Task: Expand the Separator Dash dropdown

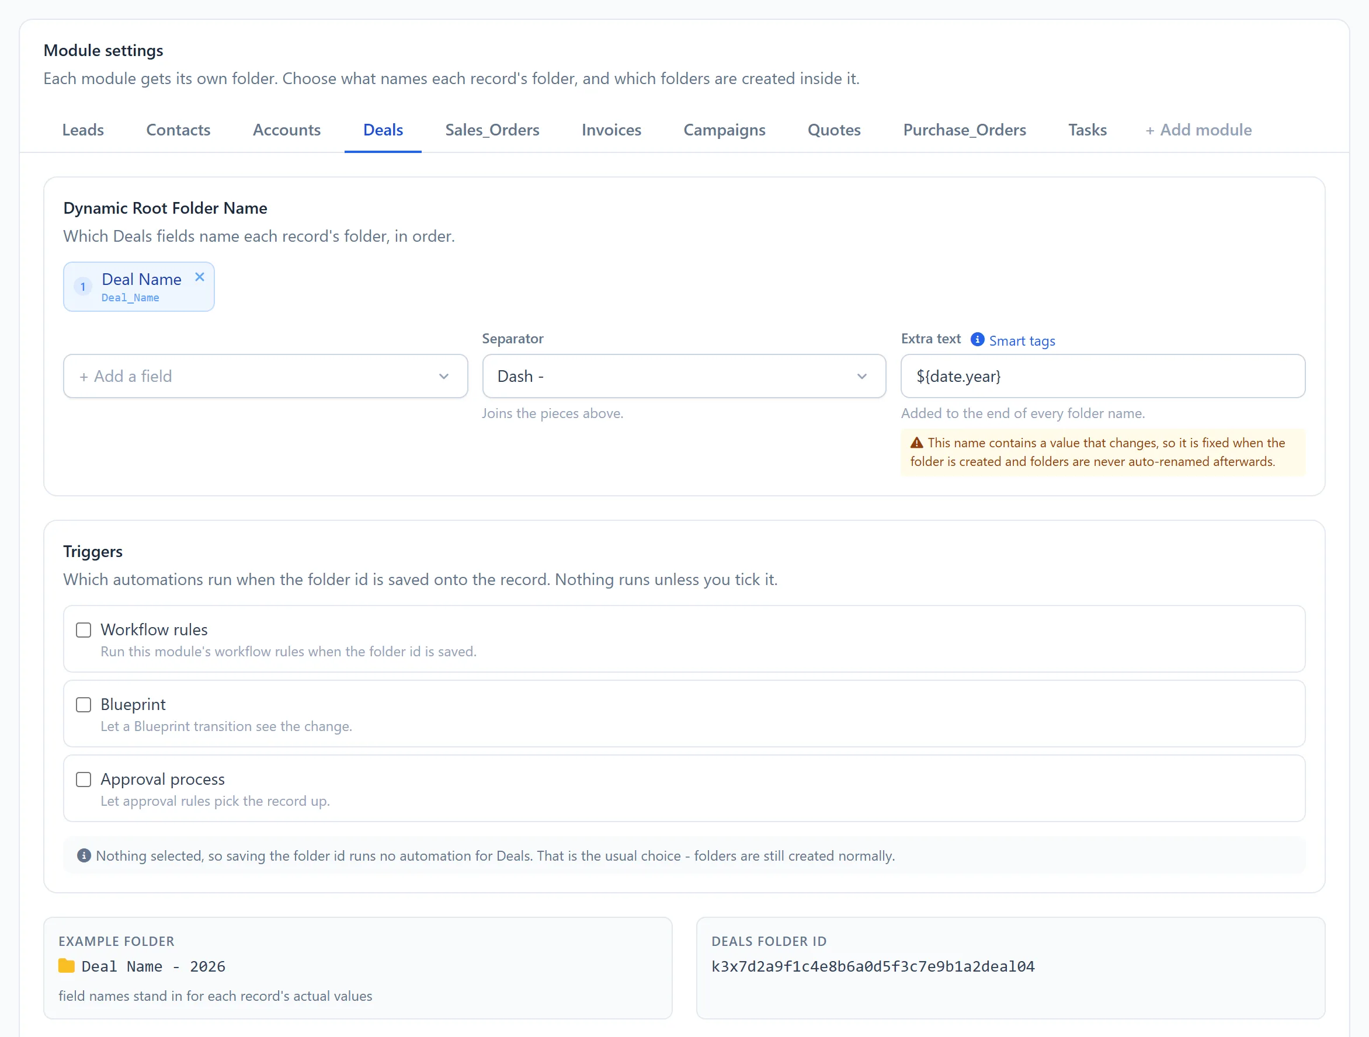Action: [x=684, y=376]
